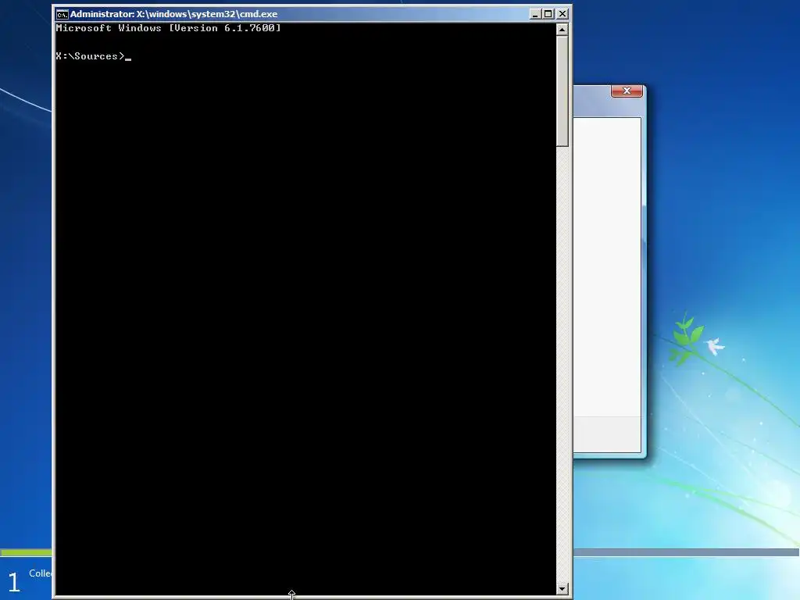Maximize the Administrator cmd.exe window
This screenshot has width=800, height=600.
(548, 14)
